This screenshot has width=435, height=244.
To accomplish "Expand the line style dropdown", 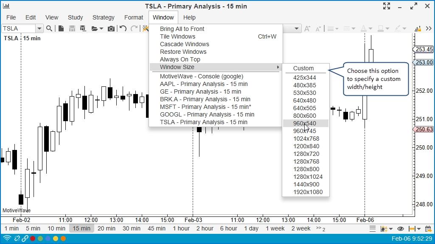I will click(353, 28).
